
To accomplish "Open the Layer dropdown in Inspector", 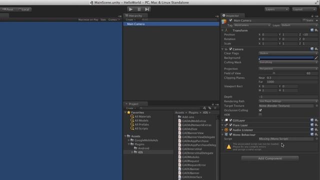I will (x=299, y=25).
